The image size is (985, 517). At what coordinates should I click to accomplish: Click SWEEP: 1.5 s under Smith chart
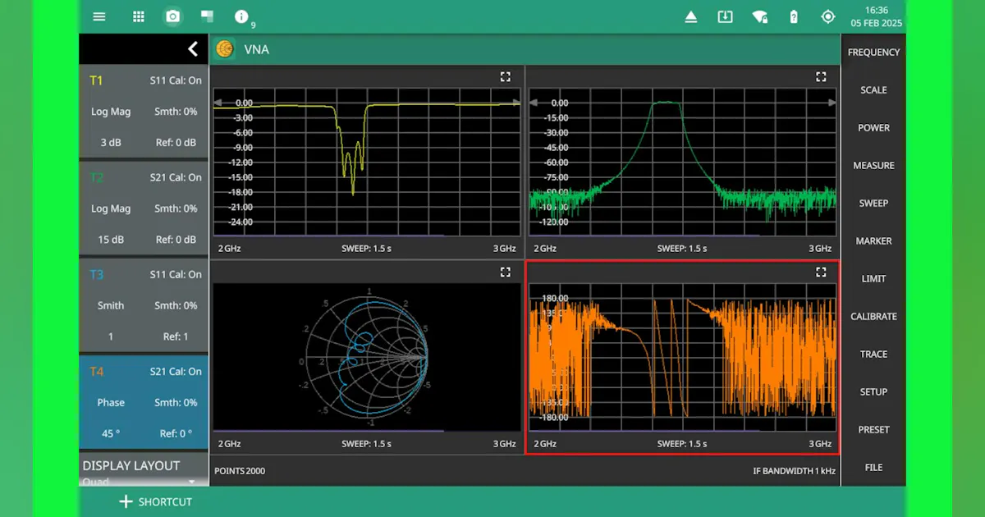coord(367,443)
